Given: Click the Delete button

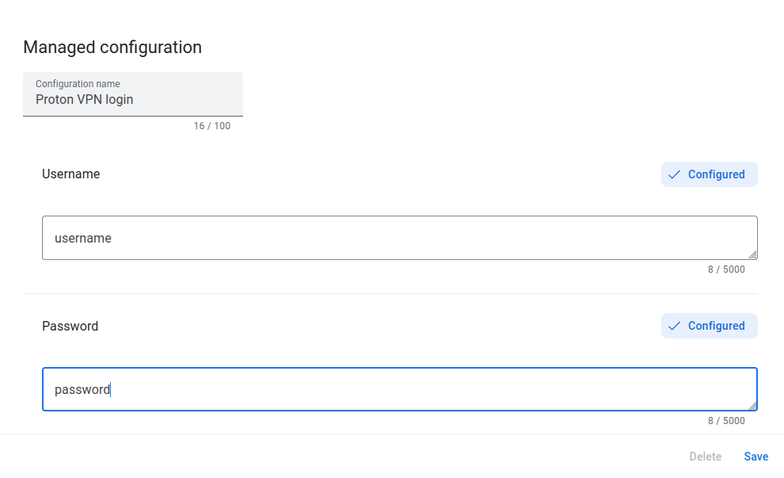Looking at the screenshot, I should 705,457.
